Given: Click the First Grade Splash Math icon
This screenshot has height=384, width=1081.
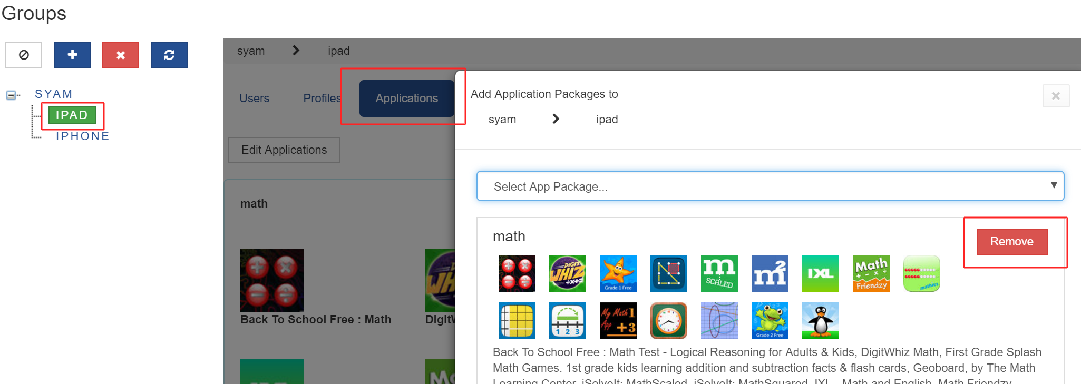Looking at the screenshot, I should [x=618, y=273].
